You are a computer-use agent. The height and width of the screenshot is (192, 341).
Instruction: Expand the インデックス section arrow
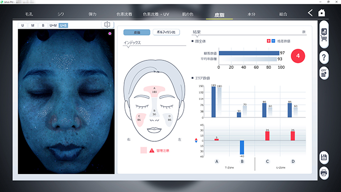click(x=128, y=47)
